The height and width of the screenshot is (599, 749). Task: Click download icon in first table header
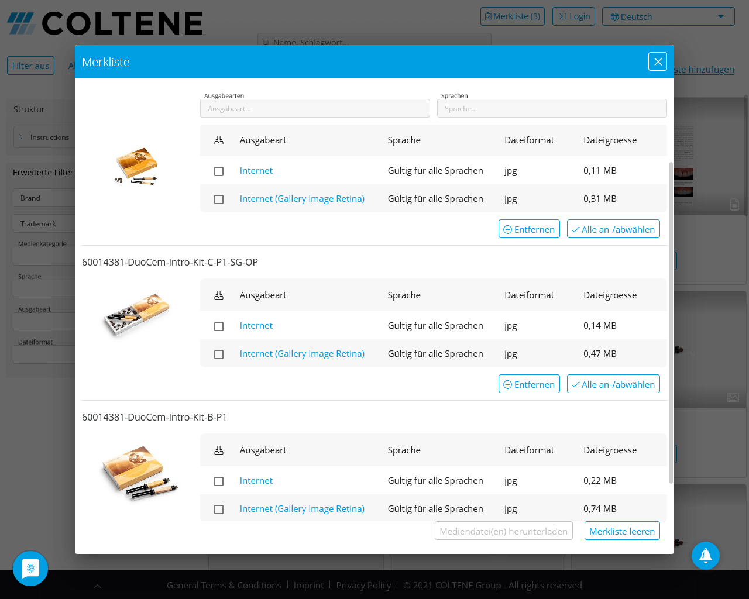click(x=219, y=140)
